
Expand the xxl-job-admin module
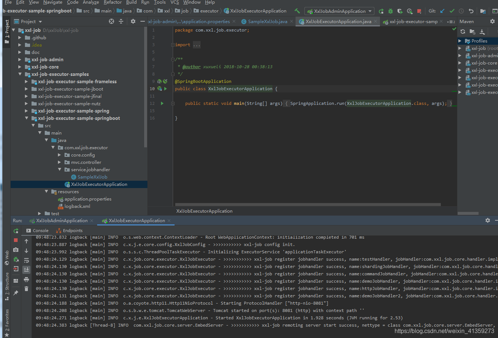tap(20, 60)
